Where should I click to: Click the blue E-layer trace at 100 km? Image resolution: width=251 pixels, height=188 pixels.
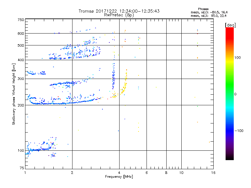(x=40, y=150)
